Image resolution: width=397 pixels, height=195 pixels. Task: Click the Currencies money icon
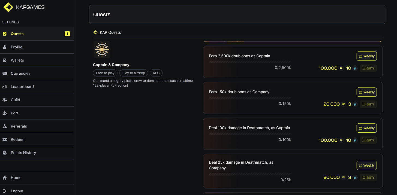[5, 73]
